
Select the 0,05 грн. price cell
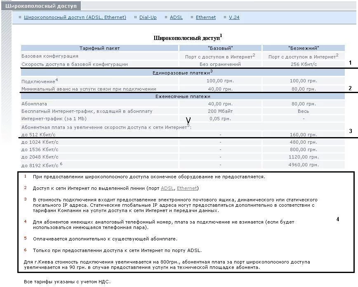[220, 119]
